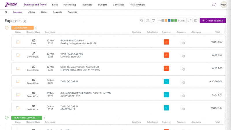Click the Zudello logo

click(11, 4)
